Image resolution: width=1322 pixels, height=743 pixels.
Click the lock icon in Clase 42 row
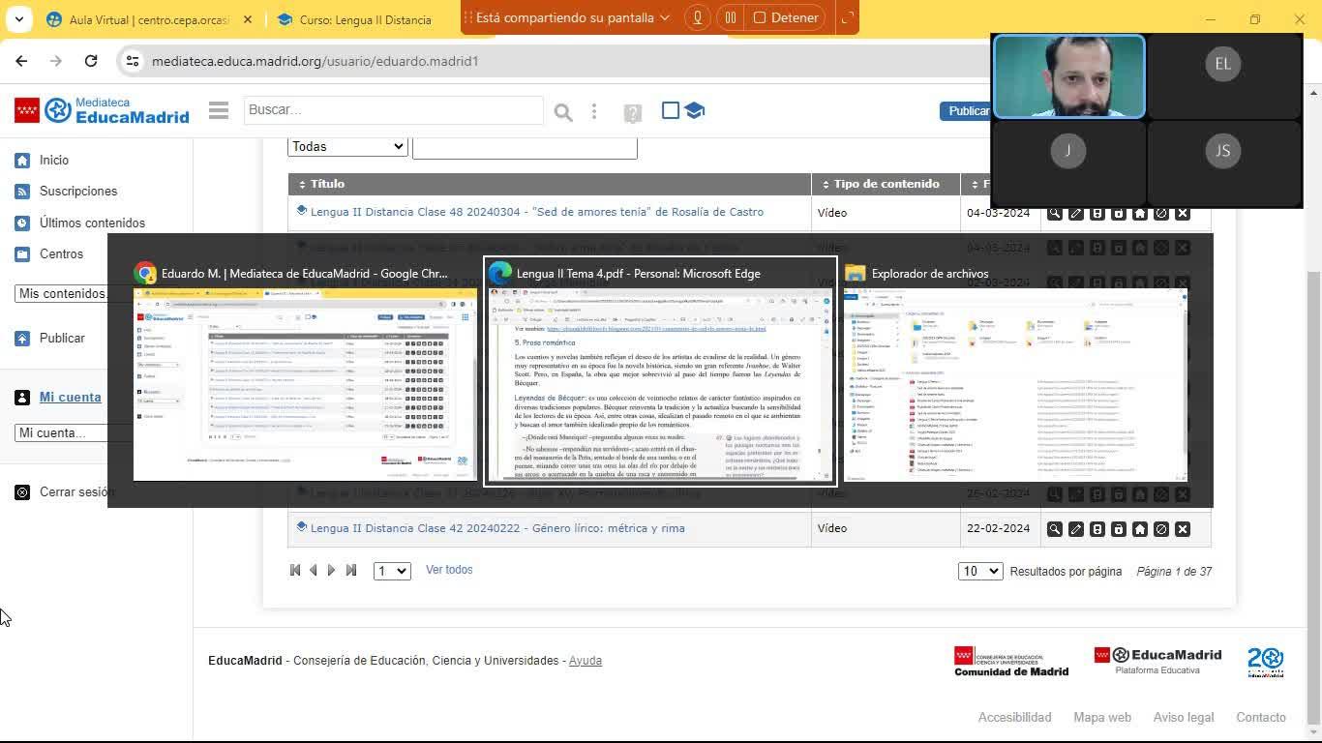[x=1119, y=529]
